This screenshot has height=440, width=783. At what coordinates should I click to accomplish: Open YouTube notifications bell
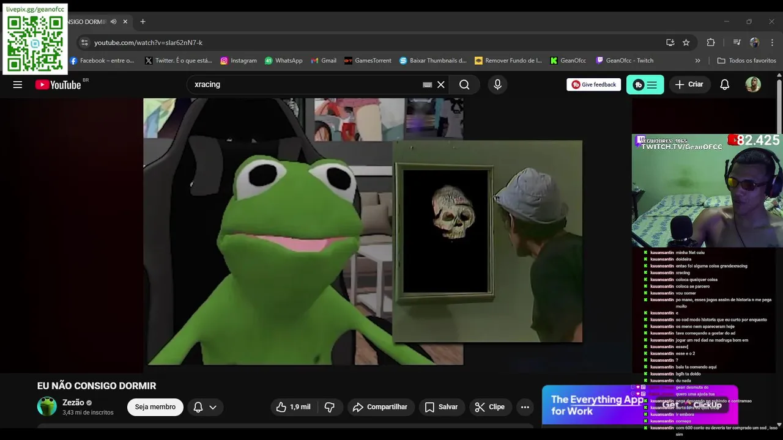[724, 84]
